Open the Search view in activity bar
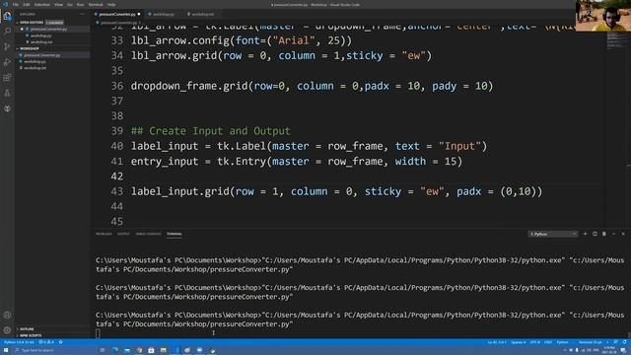The image size is (631, 355). click(7, 32)
